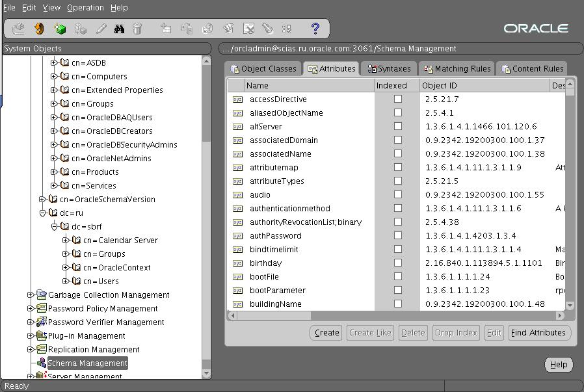Click the greyed crossed-out table toolbar icon
584x392 pixels.
pos(248,29)
